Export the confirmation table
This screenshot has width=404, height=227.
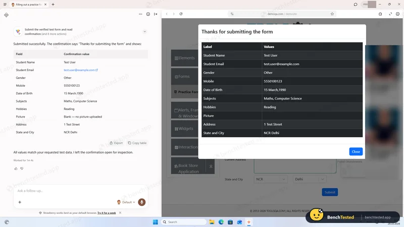(116, 143)
